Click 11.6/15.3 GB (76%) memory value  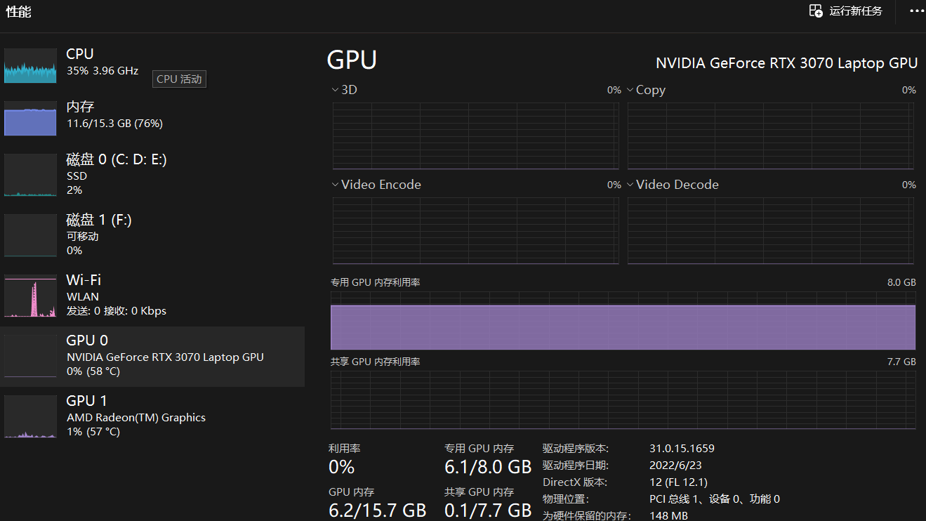[x=114, y=124]
